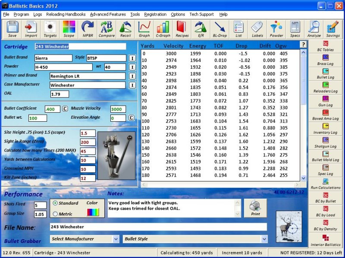
Task: Open the Shotgun Log
Action: (326, 143)
